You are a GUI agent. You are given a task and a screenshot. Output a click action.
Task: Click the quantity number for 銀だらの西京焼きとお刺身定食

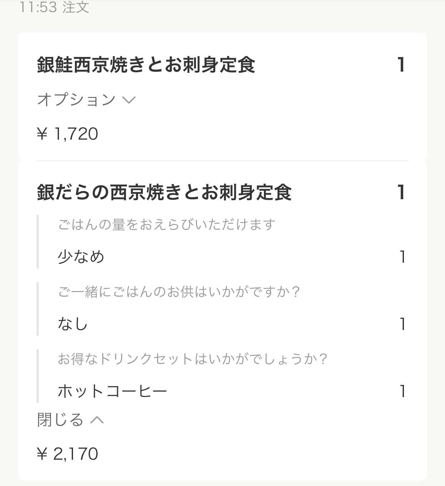[x=400, y=192]
